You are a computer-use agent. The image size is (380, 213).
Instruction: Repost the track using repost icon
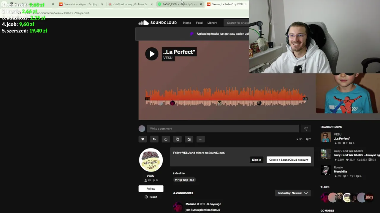point(154,139)
